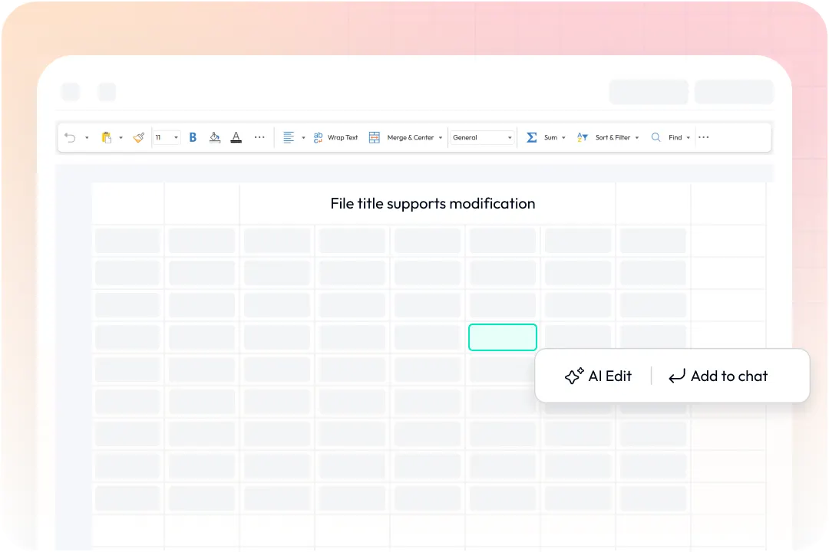This screenshot has height=552, width=829.
Task: Click the AI Edit button
Action: 598,376
